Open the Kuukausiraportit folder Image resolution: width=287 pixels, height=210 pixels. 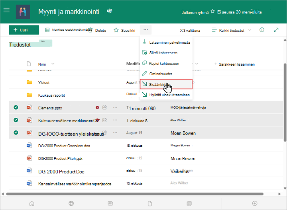tap(51, 95)
